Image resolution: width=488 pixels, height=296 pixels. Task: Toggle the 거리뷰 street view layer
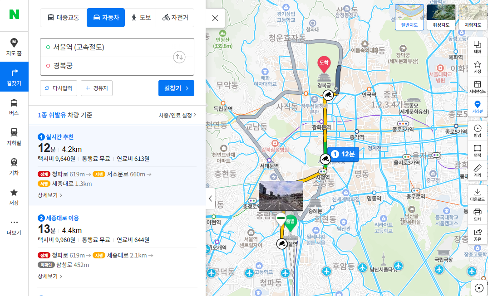pos(478,107)
